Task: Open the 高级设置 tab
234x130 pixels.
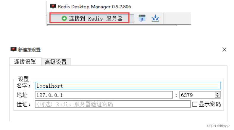Action: 56,62
